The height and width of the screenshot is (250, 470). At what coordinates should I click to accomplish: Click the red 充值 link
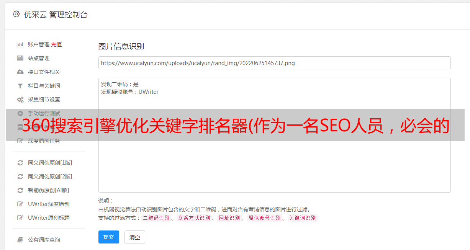[56, 44]
